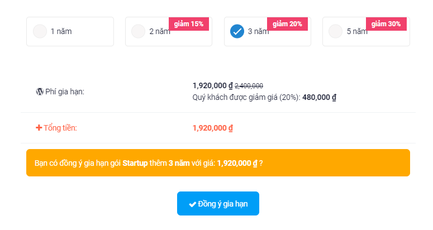The height and width of the screenshot is (230, 433).
Task: Click the checkmark icon inside renewal button
Action: click(x=192, y=204)
